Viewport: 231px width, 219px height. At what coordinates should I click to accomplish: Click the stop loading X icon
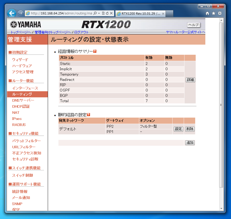coord(112,13)
